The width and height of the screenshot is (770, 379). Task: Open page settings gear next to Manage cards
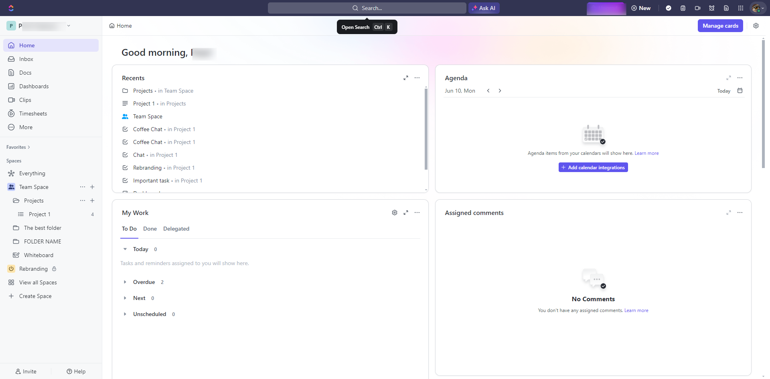pyautogui.click(x=756, y=26)
